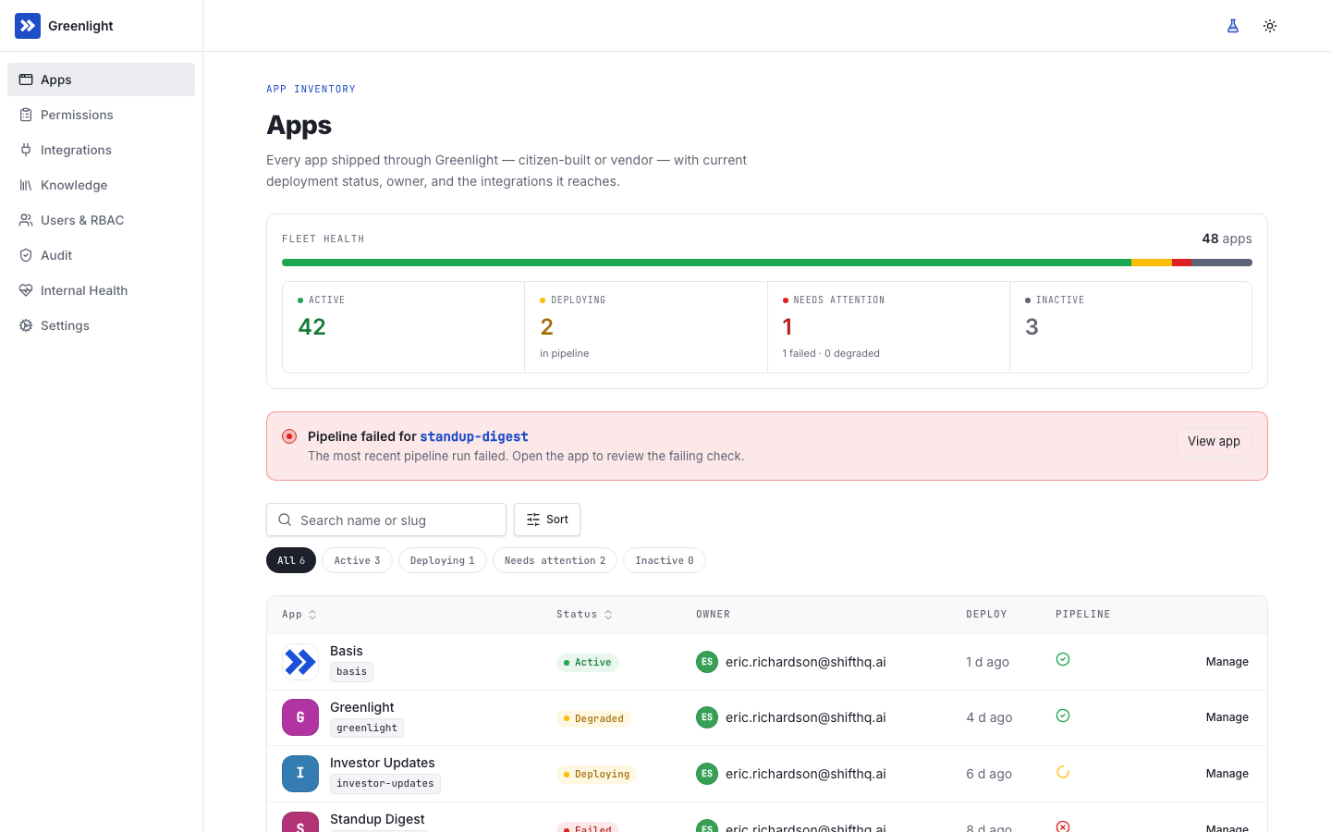Click the search magnifier icon
This screenshot has width=1331, height=832.
(285, 520)
